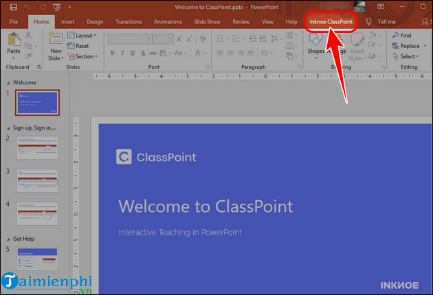Click the Undo arrow icon

tap(27, 7)
